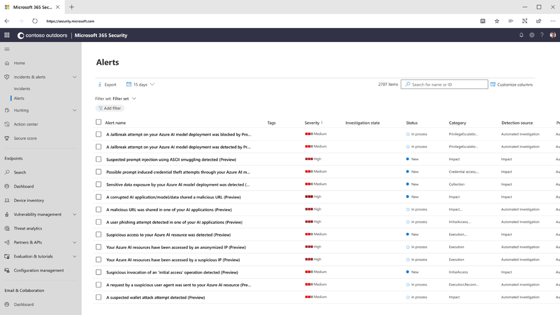560x315 pixels.
Task: Click Export download arrow icon
Action: click(100, 85)
